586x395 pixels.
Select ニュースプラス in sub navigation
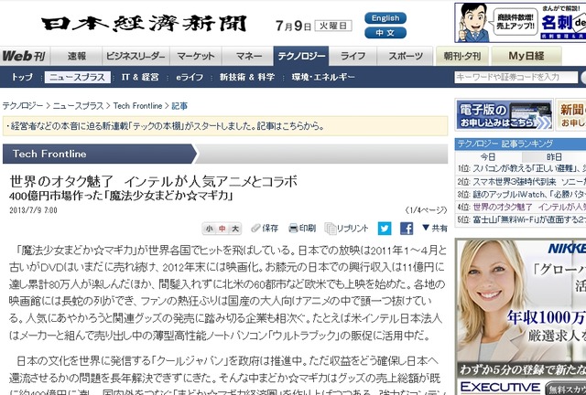pyautogui.click(x=77, y=78)
